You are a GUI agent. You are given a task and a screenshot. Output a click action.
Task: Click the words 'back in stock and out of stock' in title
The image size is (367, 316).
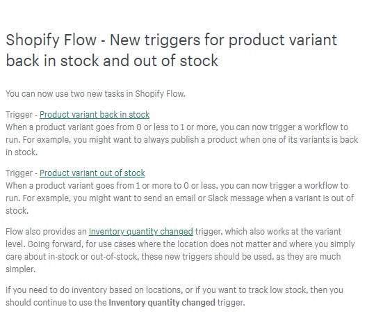pos(112,61)
